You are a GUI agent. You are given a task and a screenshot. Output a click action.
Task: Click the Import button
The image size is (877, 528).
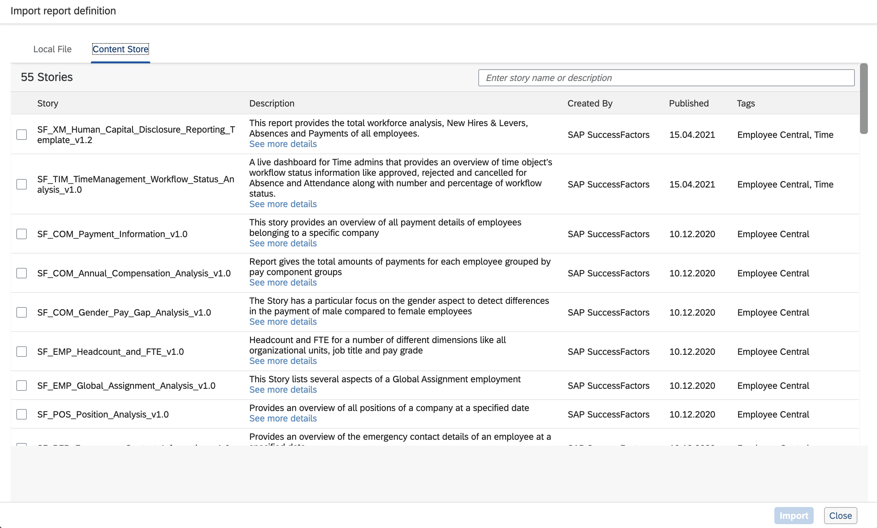click(793, 516)
